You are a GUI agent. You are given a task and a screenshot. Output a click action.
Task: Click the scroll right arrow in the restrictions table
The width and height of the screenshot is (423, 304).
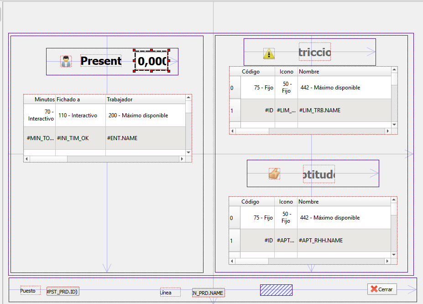point(388,131)
